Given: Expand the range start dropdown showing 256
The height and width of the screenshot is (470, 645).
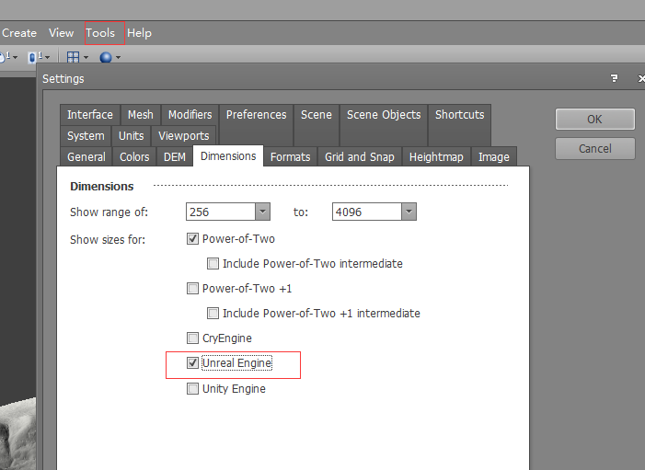Looking at the screenshot, I should coord(262,212).
